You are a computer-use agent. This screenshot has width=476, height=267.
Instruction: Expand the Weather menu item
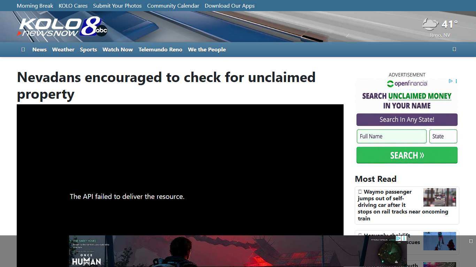63,49
